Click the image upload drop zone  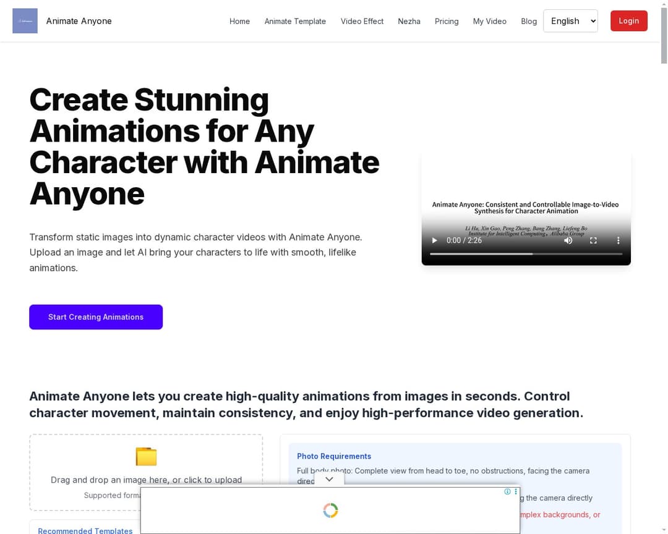pos(146,472)
